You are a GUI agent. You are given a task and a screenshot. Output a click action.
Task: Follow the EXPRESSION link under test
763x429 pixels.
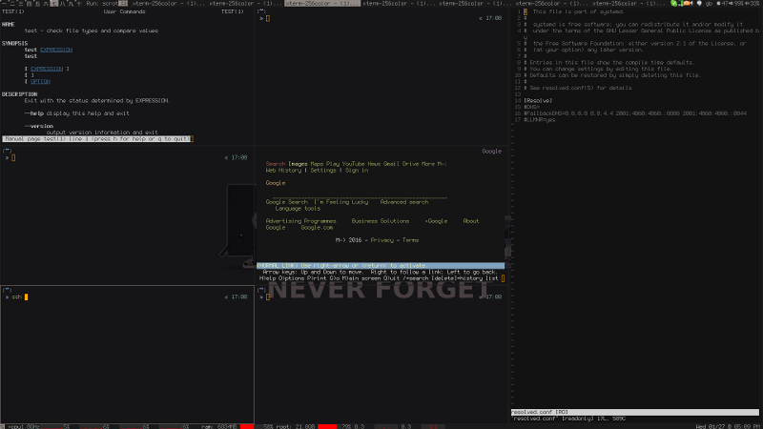(x=56, y=50)
